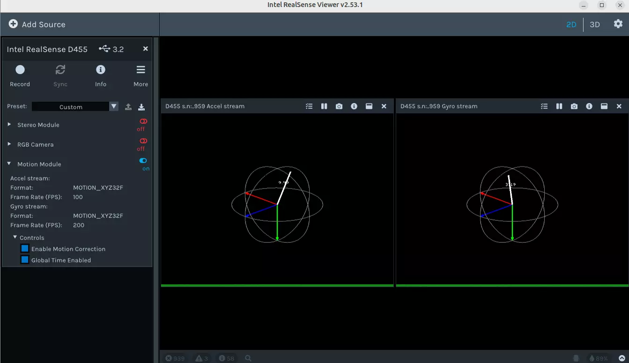This screenshot has width=629, height=363.
Task: Pause the Gyro stream
Action: point(559,106)
